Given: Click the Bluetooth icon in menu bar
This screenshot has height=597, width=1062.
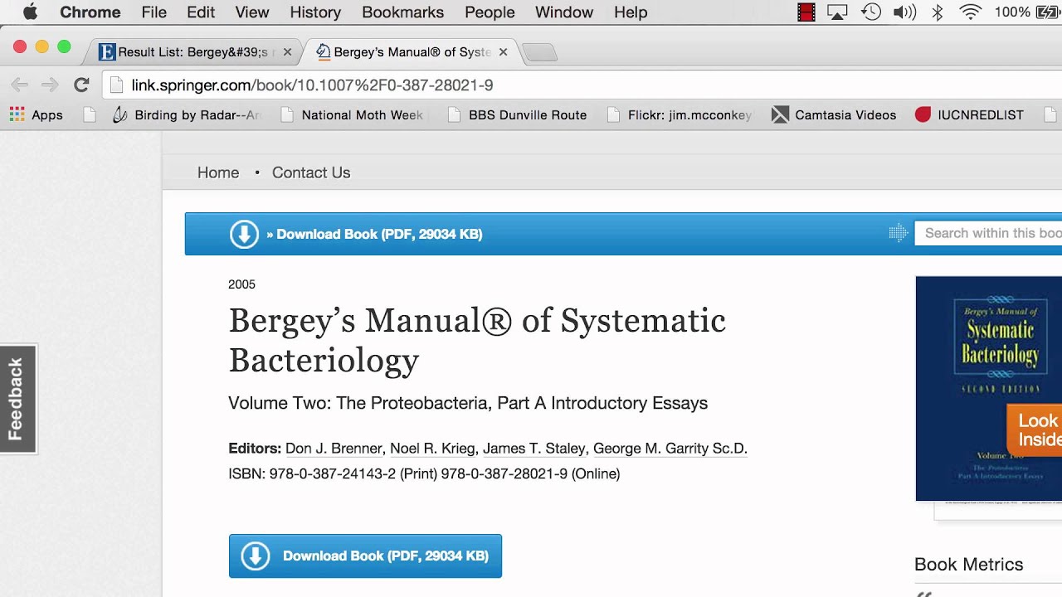Looking at the screenshot, I should point(938,12).
